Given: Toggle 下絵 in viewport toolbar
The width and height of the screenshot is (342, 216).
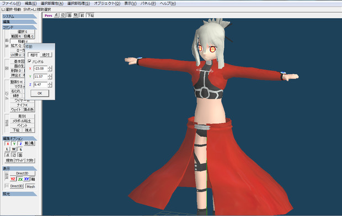Looking at the screenshot, I should (90, 15).
